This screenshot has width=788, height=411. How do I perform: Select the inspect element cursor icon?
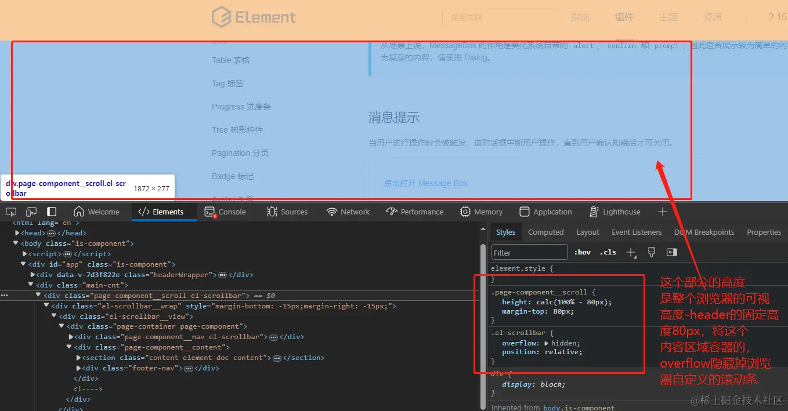pyautogui.click(x=10, y=212)
